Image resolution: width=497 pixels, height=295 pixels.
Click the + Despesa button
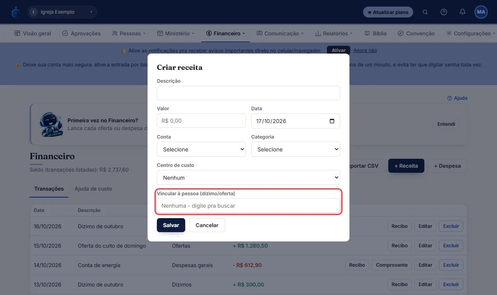(447, 166)
